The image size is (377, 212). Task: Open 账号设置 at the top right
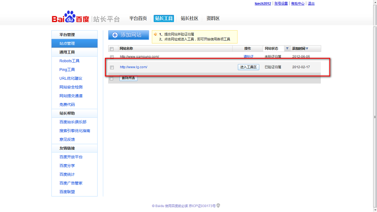click(x=281, y=4)
